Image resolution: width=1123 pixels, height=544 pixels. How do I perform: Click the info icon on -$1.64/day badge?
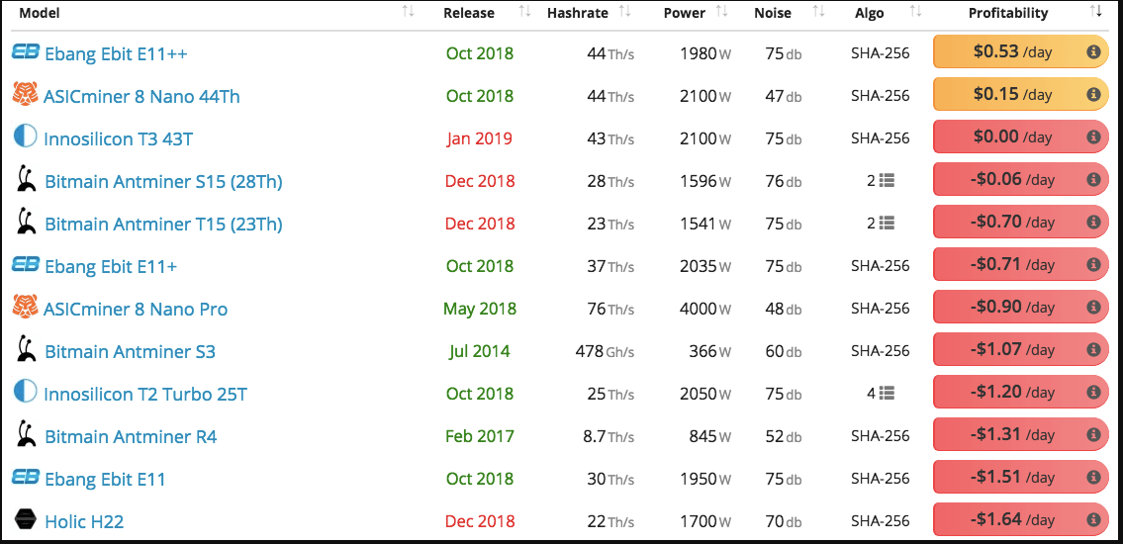click(x=1093, y=519)
